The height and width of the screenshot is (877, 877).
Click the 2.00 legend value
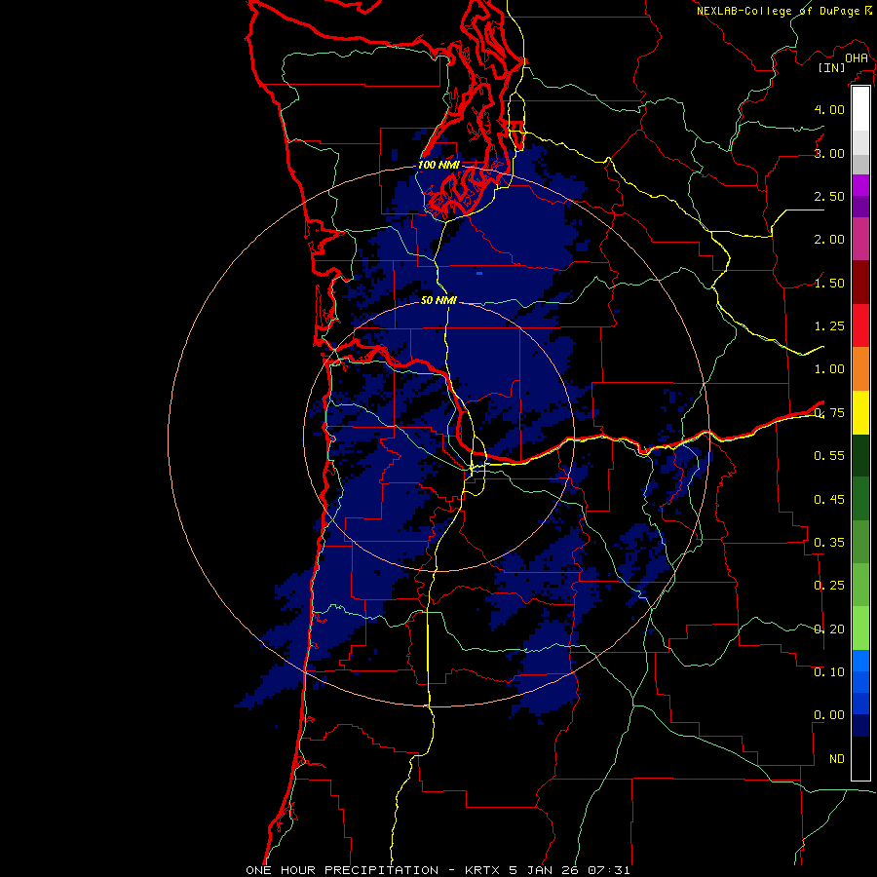829,240
